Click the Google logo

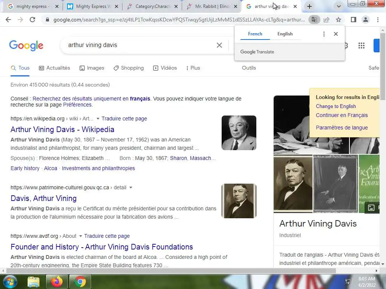[x=26, y=46]
